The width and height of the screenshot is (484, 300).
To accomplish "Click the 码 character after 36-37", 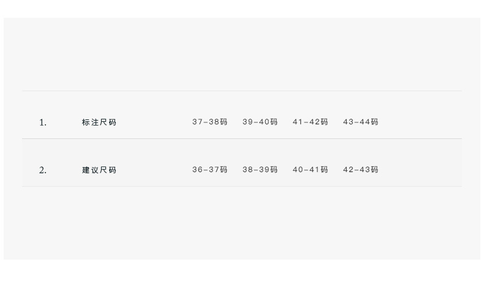I will click(224, 170).
